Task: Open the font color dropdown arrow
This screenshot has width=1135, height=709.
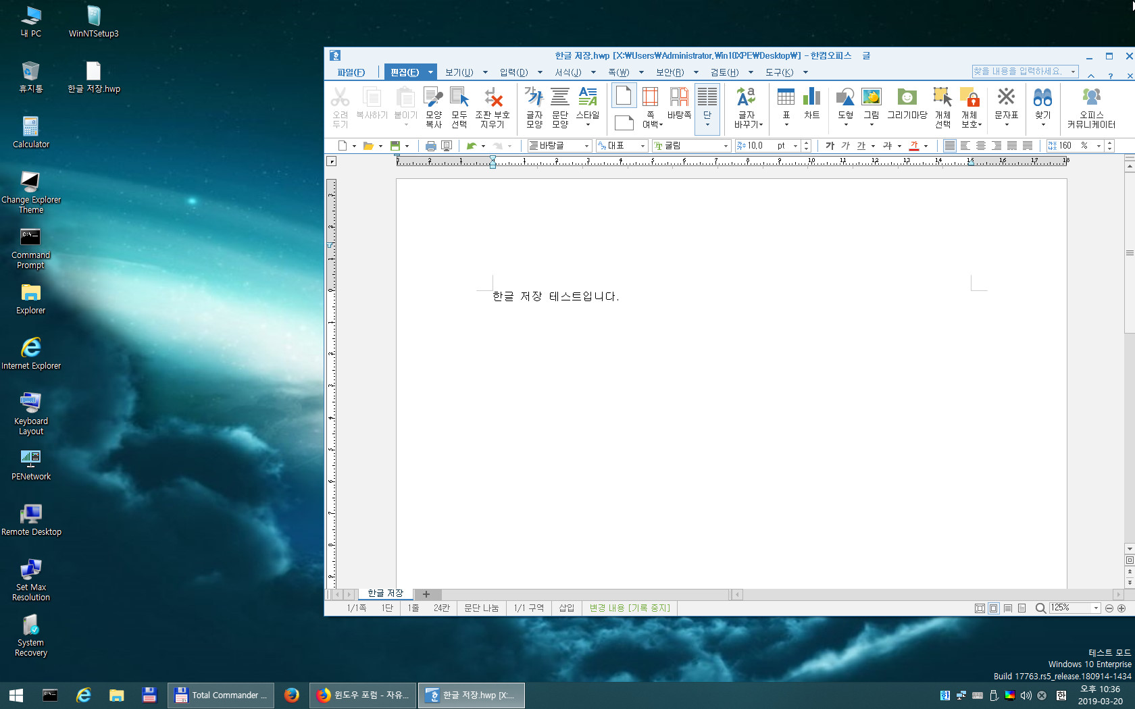Action: tap(926, 146)
